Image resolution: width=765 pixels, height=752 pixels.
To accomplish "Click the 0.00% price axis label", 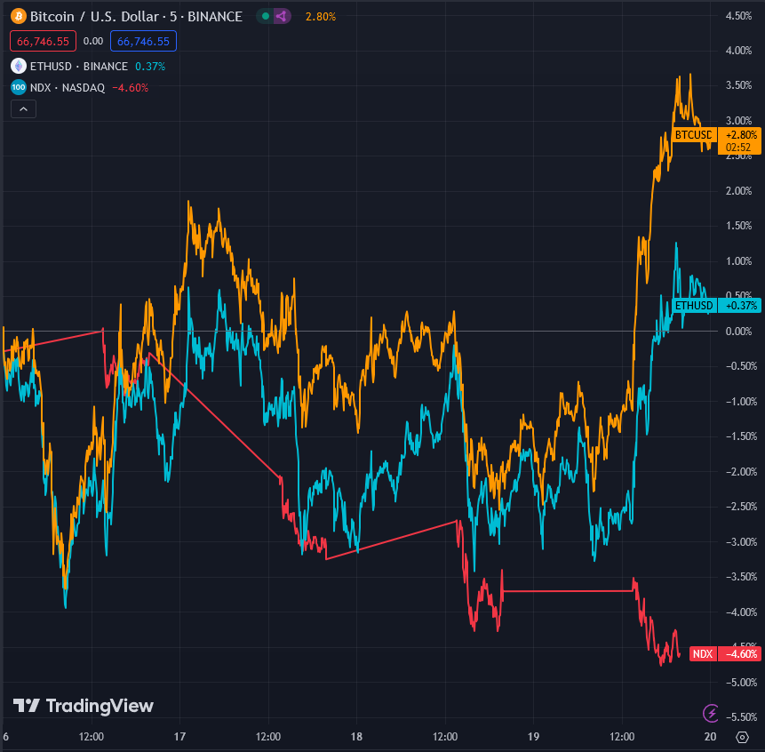I will (738, 332).
